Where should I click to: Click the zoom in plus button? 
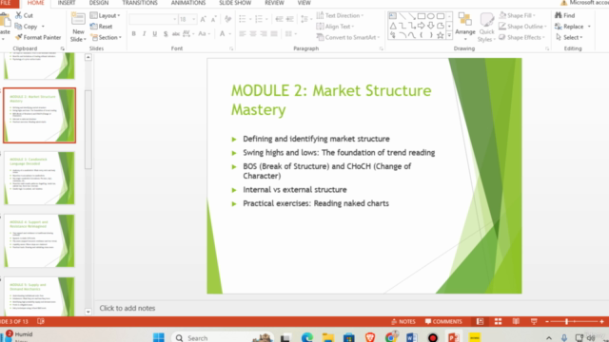[x=601, y=321]
